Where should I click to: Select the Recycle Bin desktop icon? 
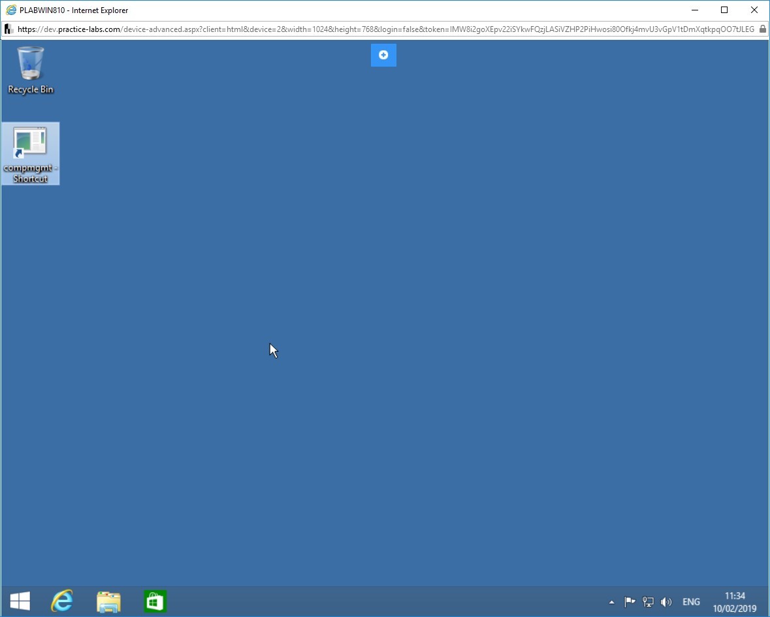pos(31,70)
